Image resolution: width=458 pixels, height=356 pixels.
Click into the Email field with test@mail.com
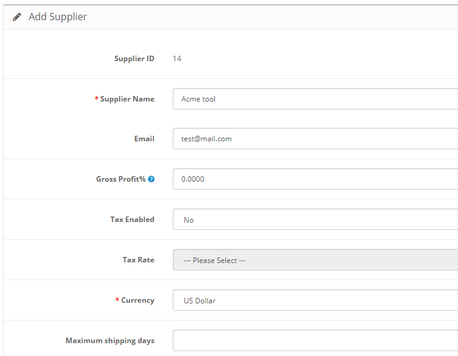[315, 139]
